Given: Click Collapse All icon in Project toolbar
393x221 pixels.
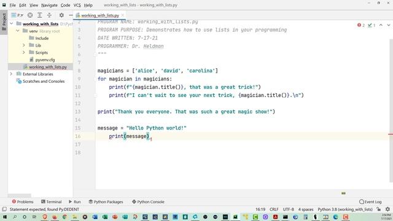Looking at the screenshot, I should 49,15.
